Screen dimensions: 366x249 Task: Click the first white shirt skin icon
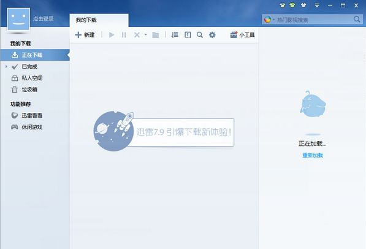pos(283,5)
